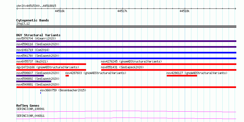Click the 44516k ruler tick label

coord(60,11)
